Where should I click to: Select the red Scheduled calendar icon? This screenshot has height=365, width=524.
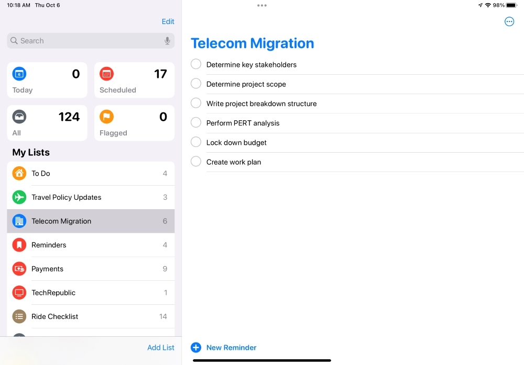pyautogui.click(x=107, y=74)
